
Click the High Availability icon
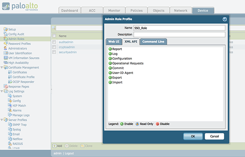click(6, 63)
